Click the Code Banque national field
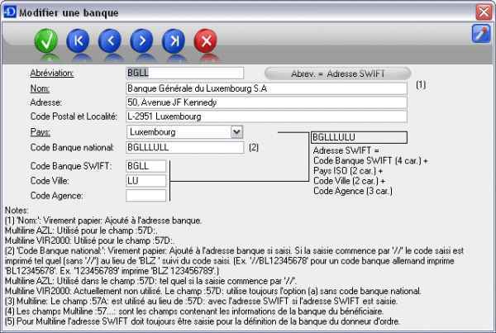Viewport: 496px width, 333px height. tap(184, 147)
